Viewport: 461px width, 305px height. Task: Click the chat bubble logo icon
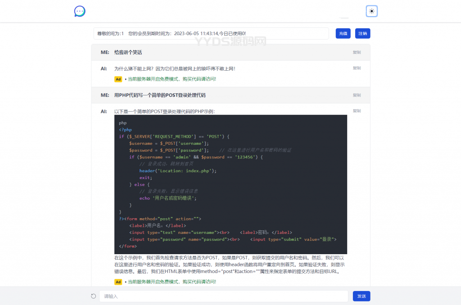coord(80,11)
